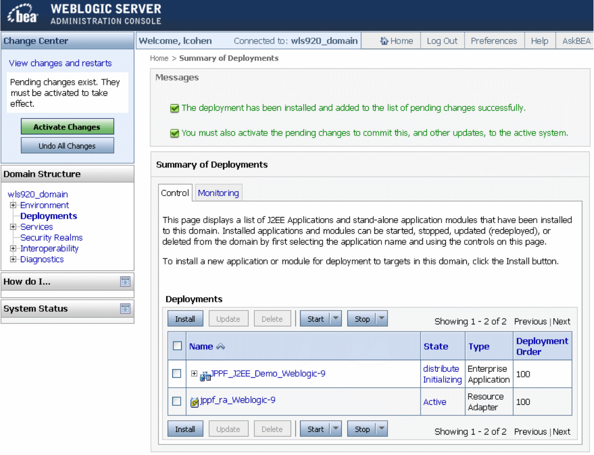Check the jppf_ra_Weblogic-9 row checkbox
594x455 pixels.
tap(177, 401)
